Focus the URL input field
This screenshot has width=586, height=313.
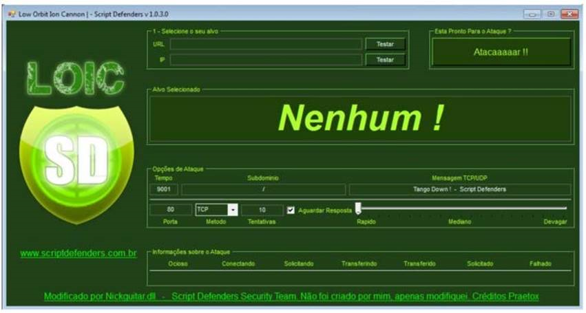coord(266,44)
